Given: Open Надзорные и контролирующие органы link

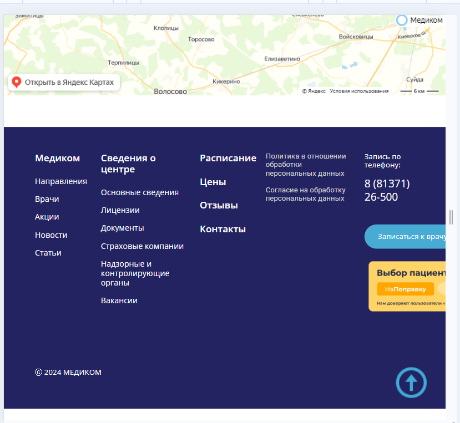Looking at the screenshot, I should point(135,273).
